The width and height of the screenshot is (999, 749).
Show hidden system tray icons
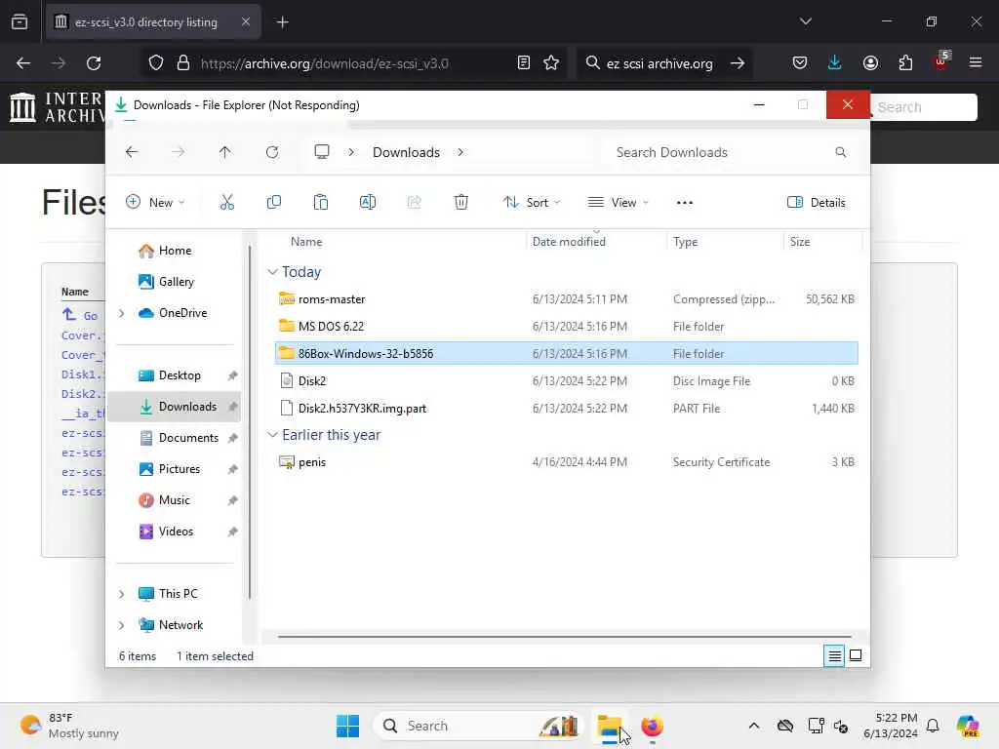[754, 726]
